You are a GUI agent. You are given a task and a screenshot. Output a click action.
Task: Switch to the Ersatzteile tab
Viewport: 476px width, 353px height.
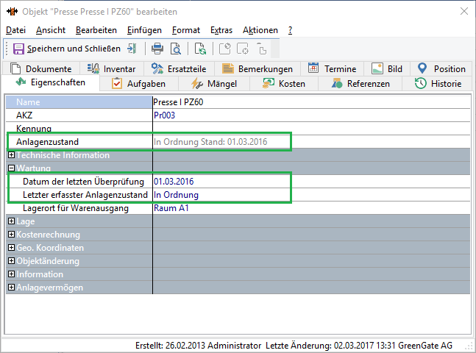pyautogui.click(x=179, y=68)
